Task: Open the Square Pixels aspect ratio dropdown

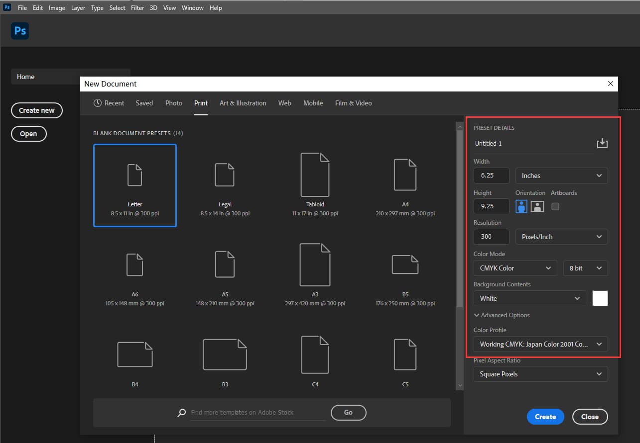Action: [541, 374]
